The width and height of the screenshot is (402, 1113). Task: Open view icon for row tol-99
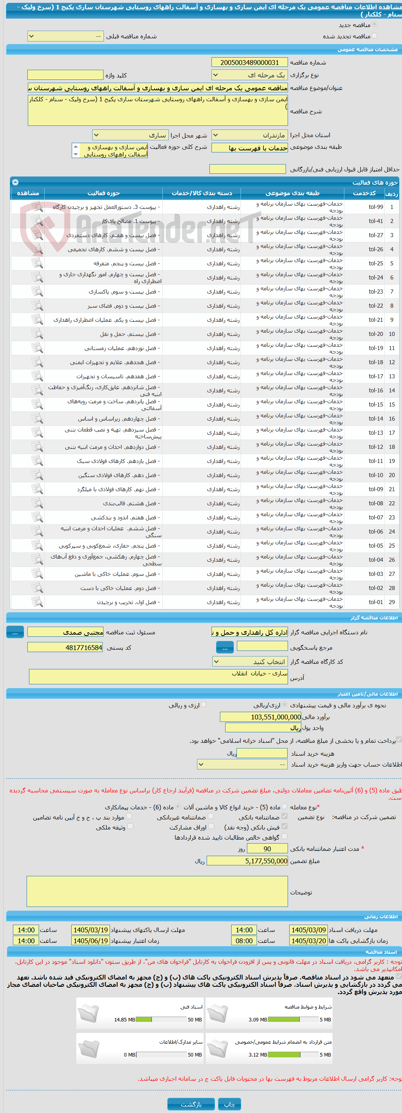tap(37, 207)
